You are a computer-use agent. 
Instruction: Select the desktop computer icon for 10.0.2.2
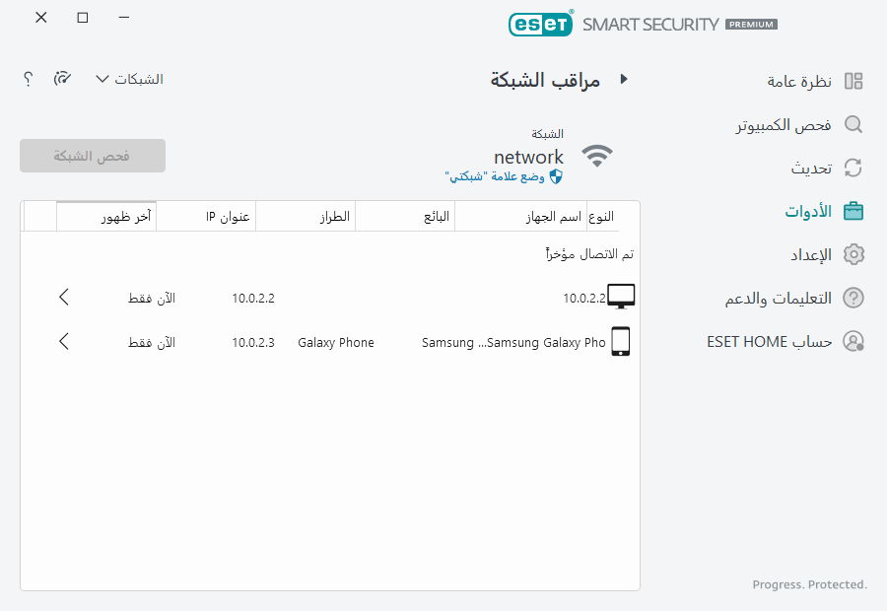(622, 296)
